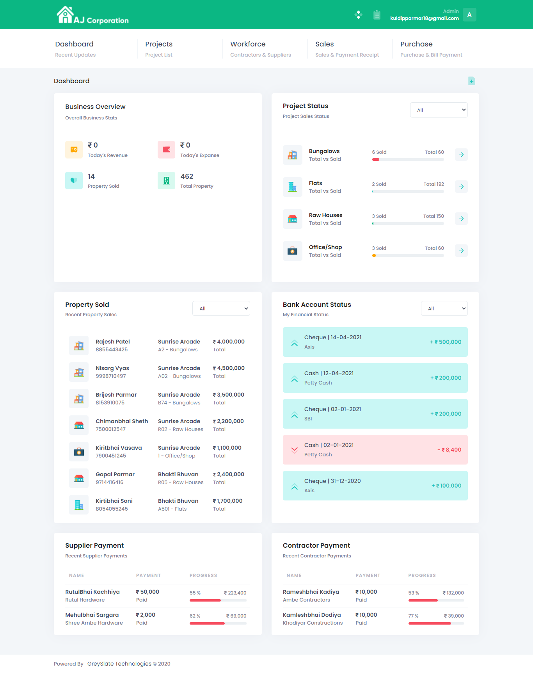Click RutulBhai Kachhiya 55% progress bar
This screenshot has height=673, width=533.
point(218,600)
